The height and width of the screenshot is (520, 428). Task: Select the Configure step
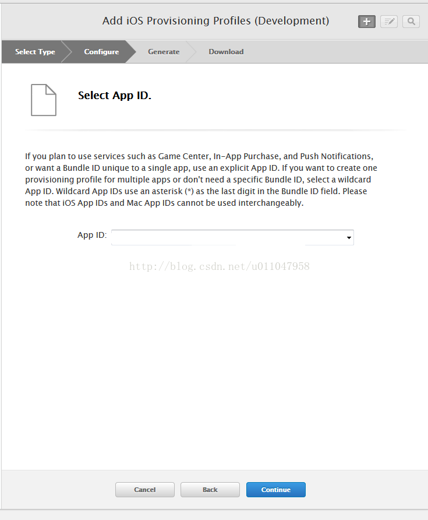click(x=101, y=52)
